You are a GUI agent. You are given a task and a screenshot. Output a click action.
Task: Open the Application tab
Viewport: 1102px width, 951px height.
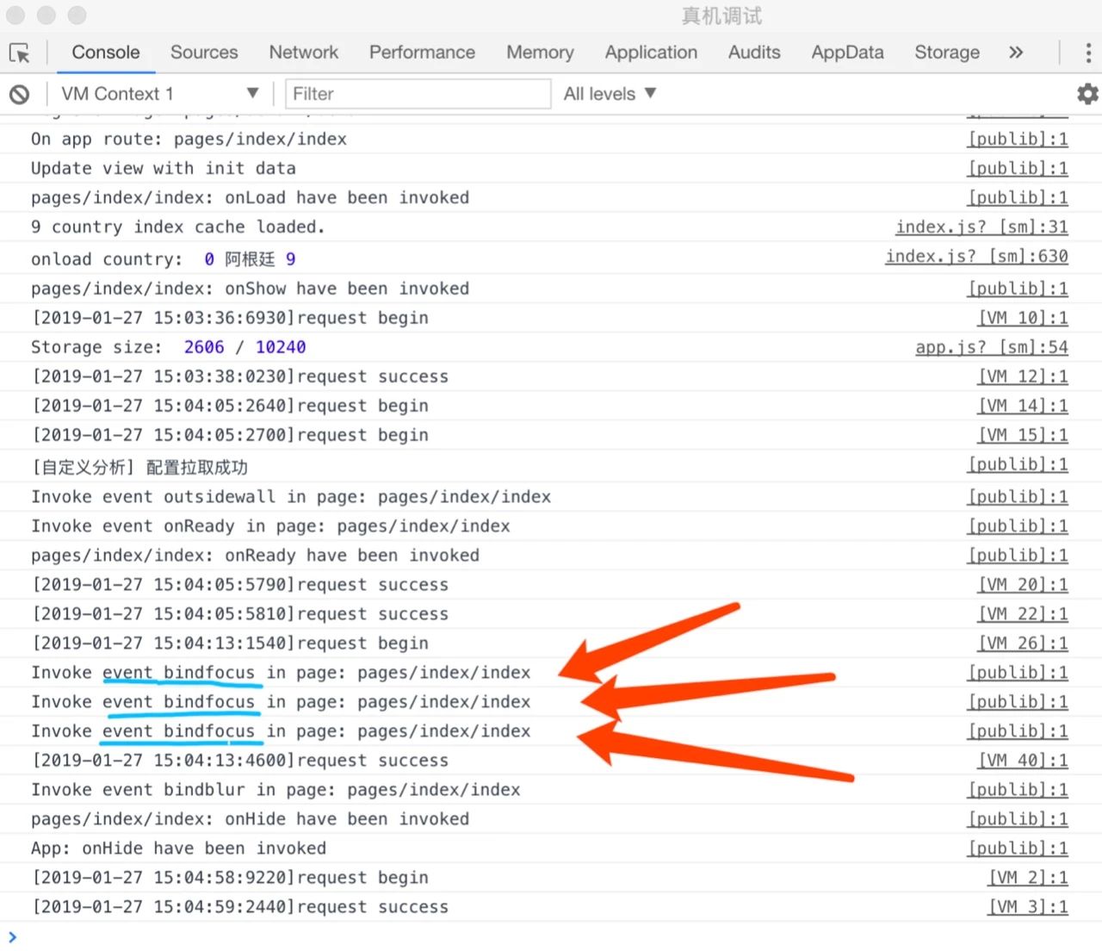(651, 53)
